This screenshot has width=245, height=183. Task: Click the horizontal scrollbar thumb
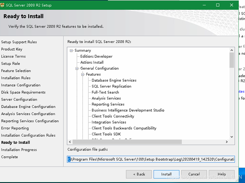[127, 142]
